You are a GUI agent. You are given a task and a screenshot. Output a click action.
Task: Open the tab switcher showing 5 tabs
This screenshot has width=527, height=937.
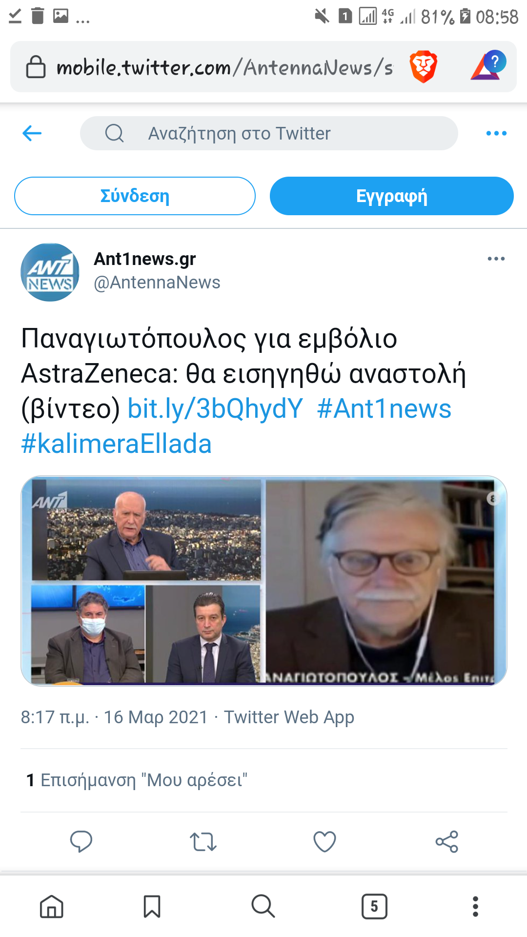374,906
